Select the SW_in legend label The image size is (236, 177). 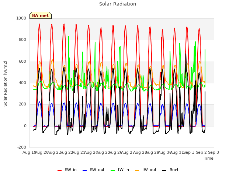click(71, 170)
